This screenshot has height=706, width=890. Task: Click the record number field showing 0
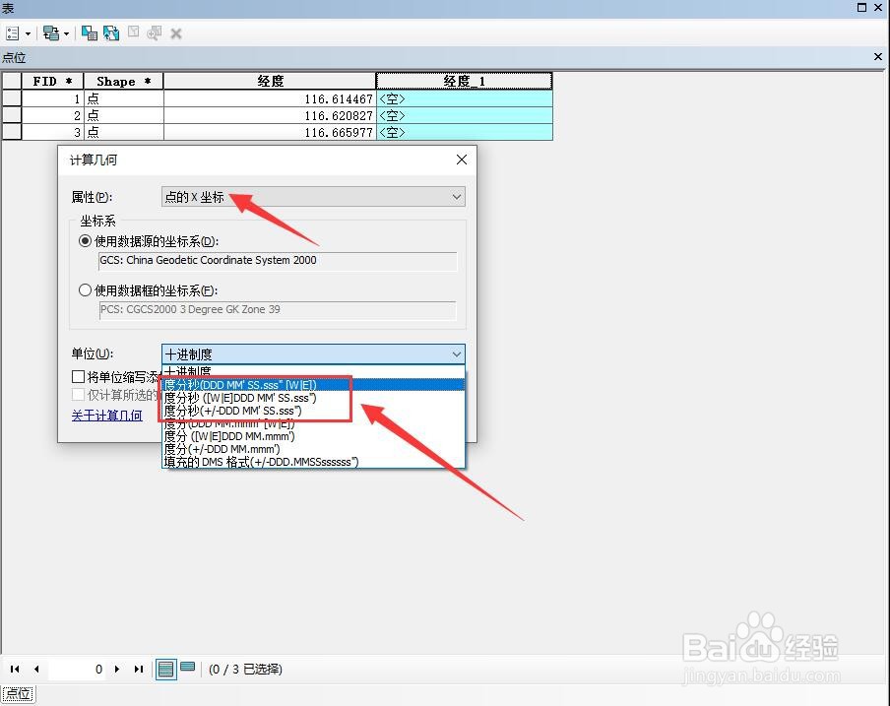[77, 670]
